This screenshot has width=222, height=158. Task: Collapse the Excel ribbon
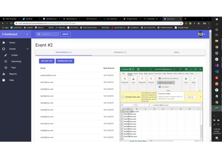(200, 91)
